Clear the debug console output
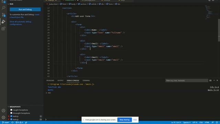 click(x=210, y=81)
